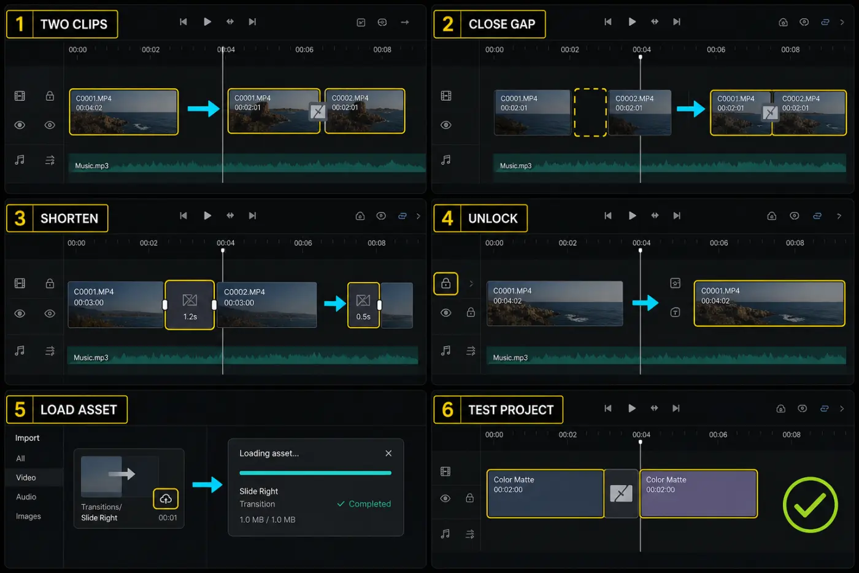Select transition icon between the Color Matte clips
The width and height of the screenshot is (859, 573).
click(621, 493)
